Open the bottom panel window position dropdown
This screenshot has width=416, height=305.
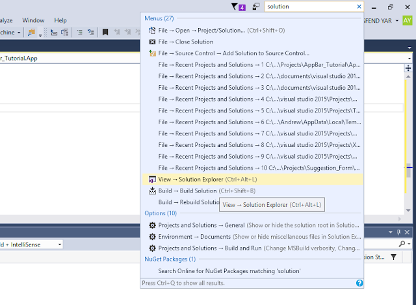pos(391,232)
